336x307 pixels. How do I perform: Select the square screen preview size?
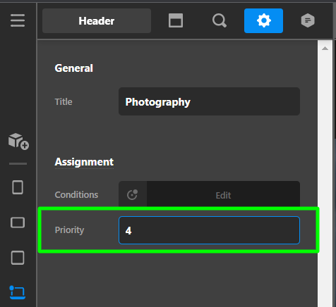click(18, 258)
